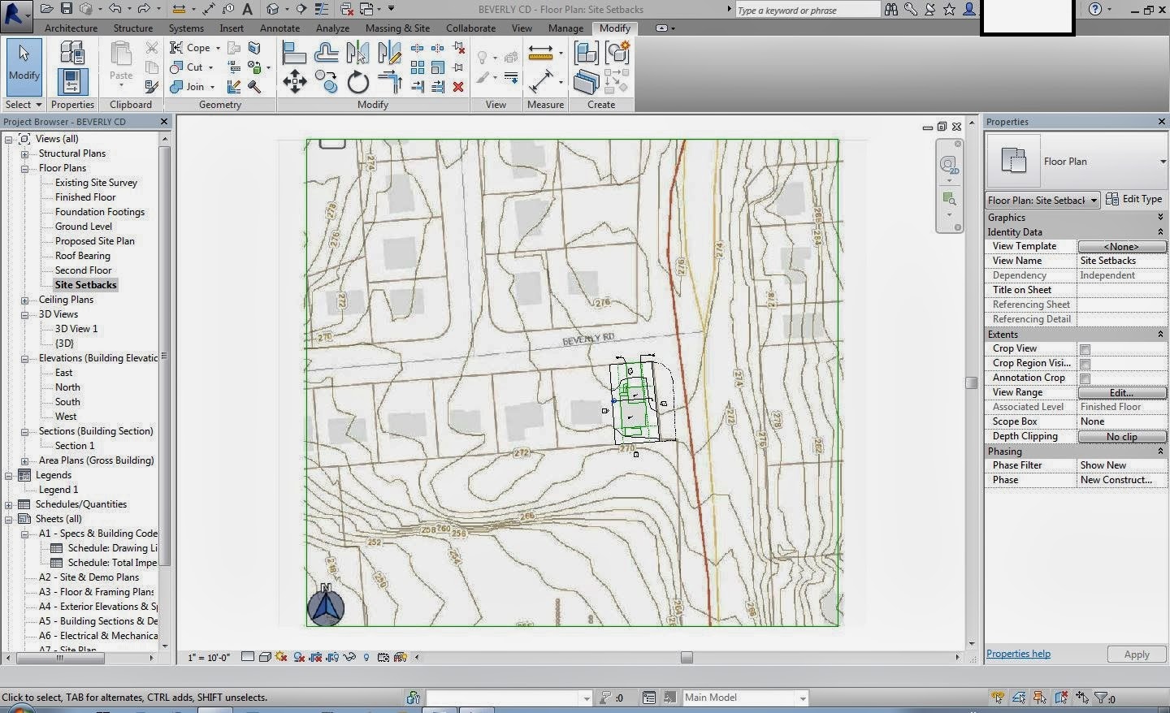This screenshot has height=713, width=1170.
Task: Enable the Crop View checkbox
Action: pos(1085,348)
